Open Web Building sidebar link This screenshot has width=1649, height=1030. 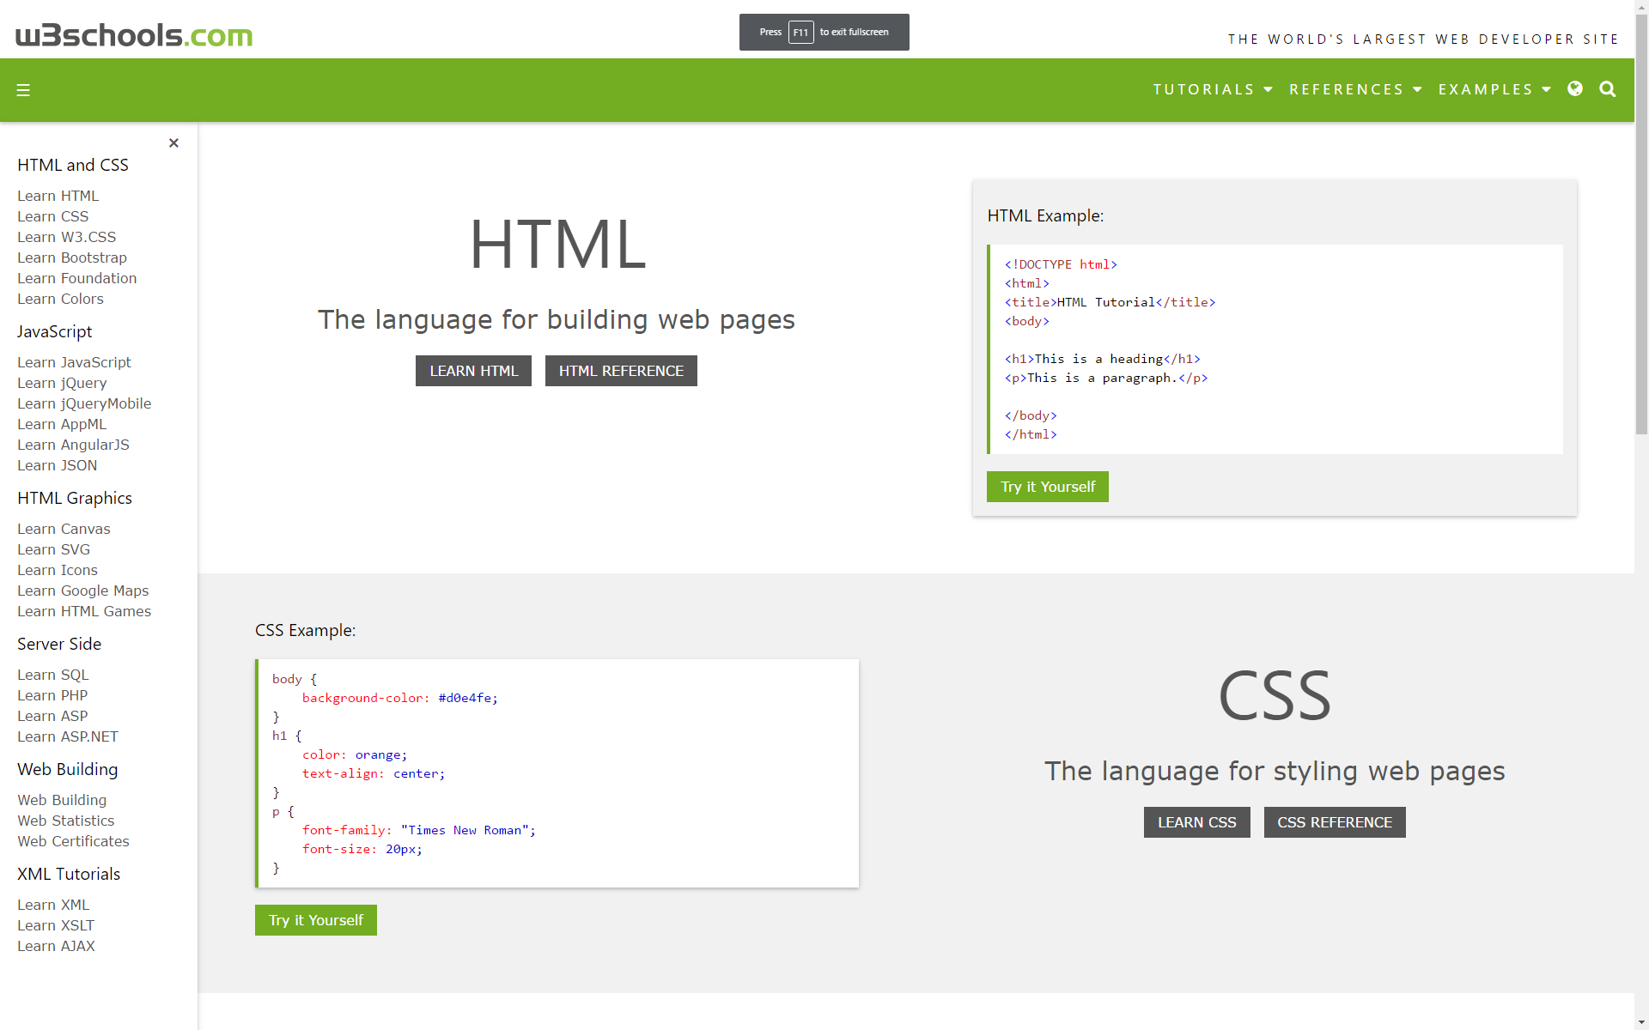62,800
